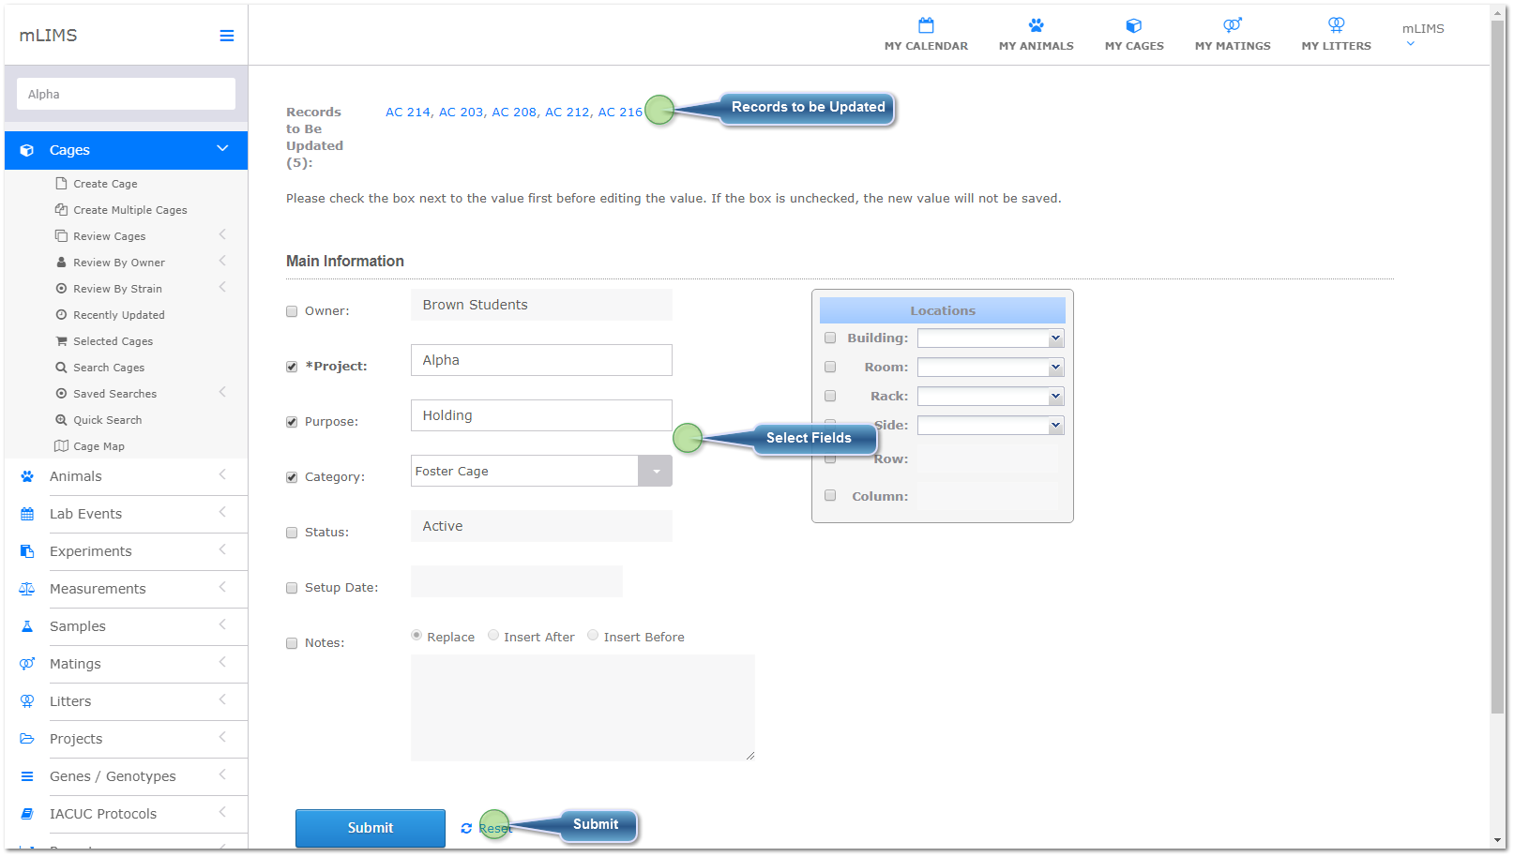Screen dimensions: 1514x857
Task: Click the Lab Events calendar icon
Action: coord(27,514)
